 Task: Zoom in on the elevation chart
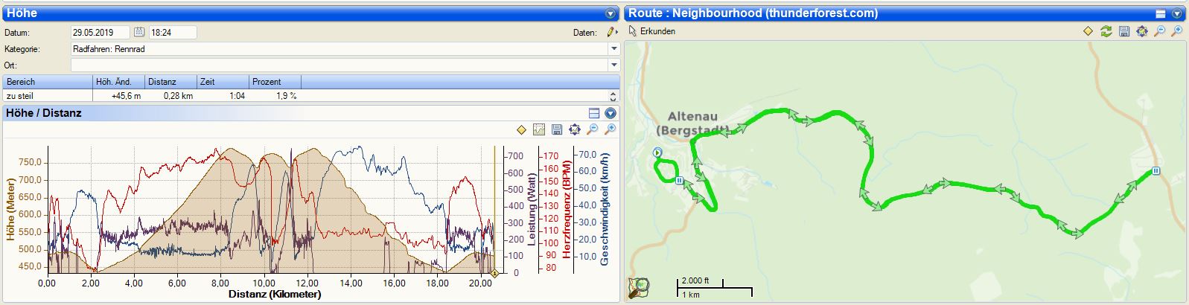click(x=610, y=129)
